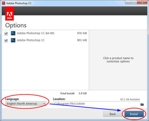
Task: Click the customize options hint panel text
Action: 118,60
